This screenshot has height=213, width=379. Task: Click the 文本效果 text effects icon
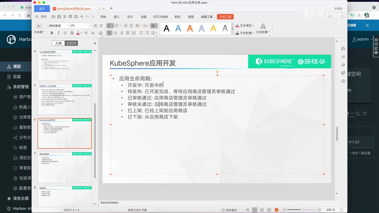263,27
